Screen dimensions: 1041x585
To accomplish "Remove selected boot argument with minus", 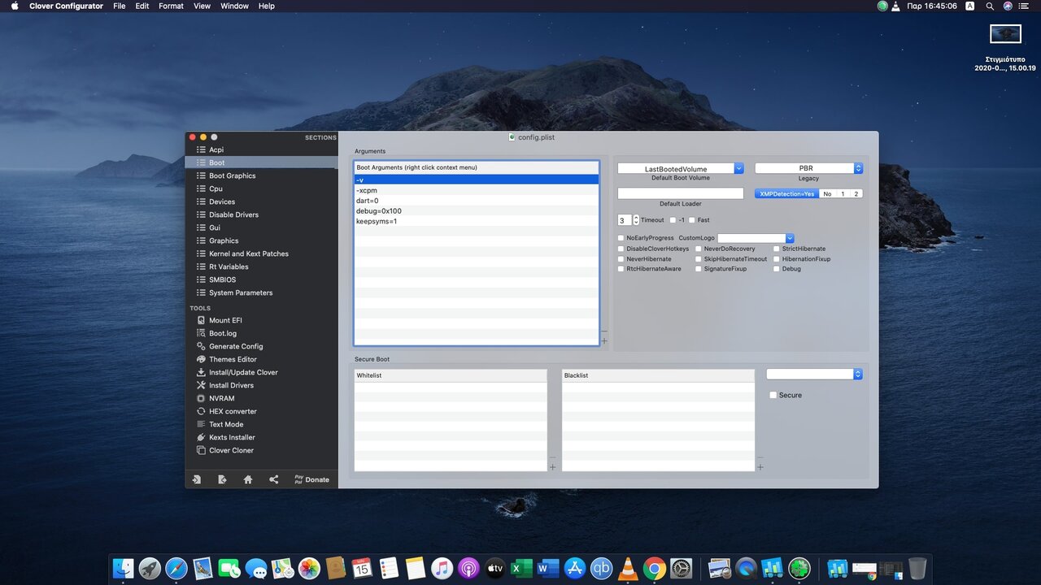I will click(604, 331).
